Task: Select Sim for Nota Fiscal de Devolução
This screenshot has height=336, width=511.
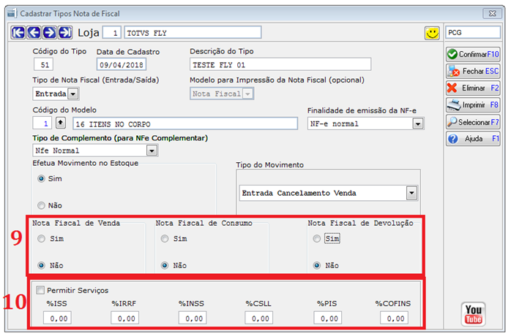Action: tap(316, 239)
